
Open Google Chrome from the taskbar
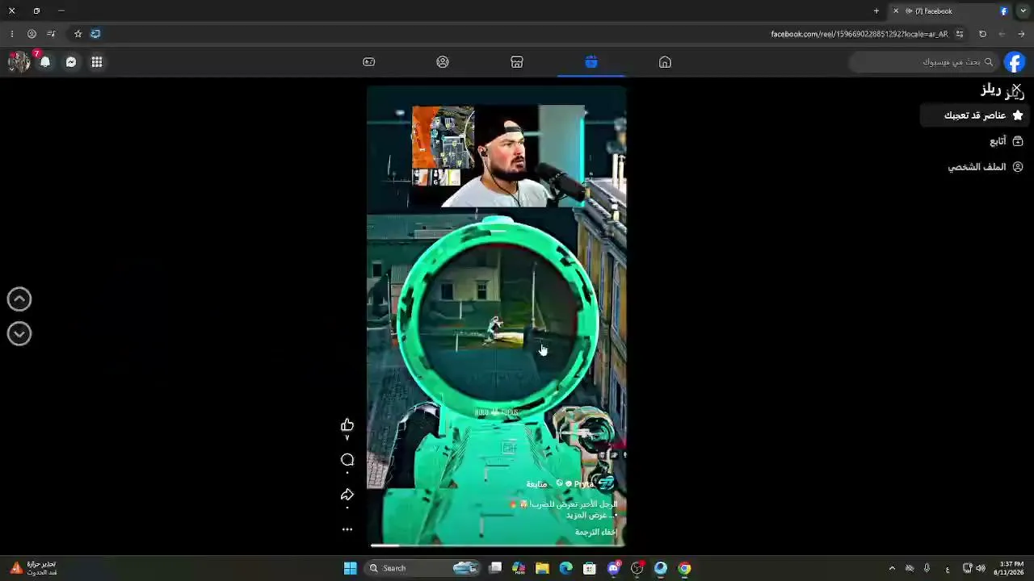click(684, 568)
